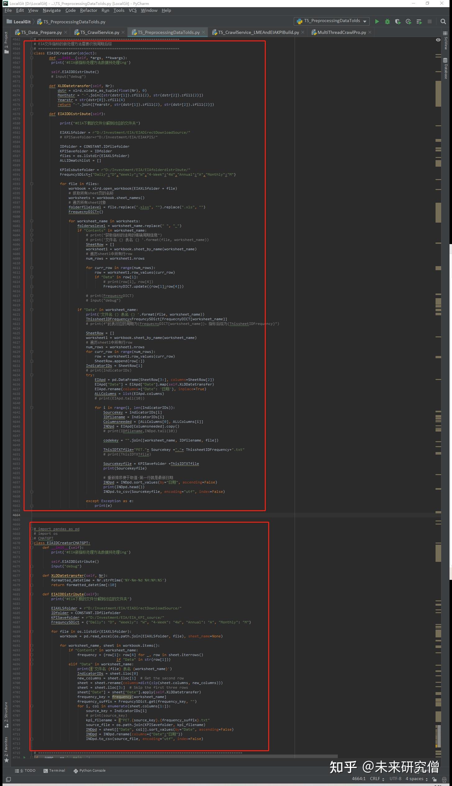
Task: Open the Edit menu
Action: pyautogui.click(x=20, y=10)
